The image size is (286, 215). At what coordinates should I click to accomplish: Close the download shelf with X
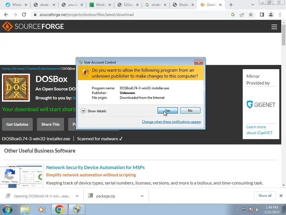tap(281, 196)
